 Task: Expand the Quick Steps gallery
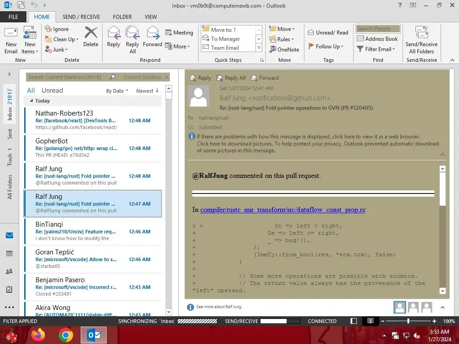(259, 47)
